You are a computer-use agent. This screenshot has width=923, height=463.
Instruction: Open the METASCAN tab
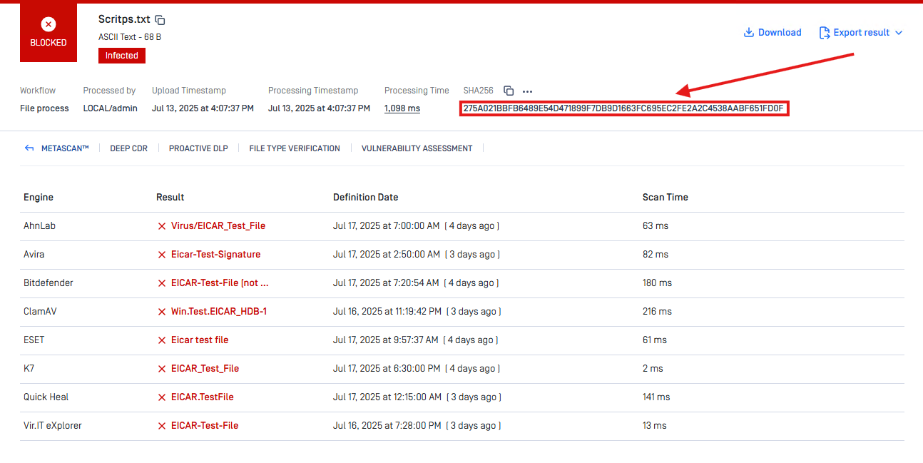pos(65,148)
